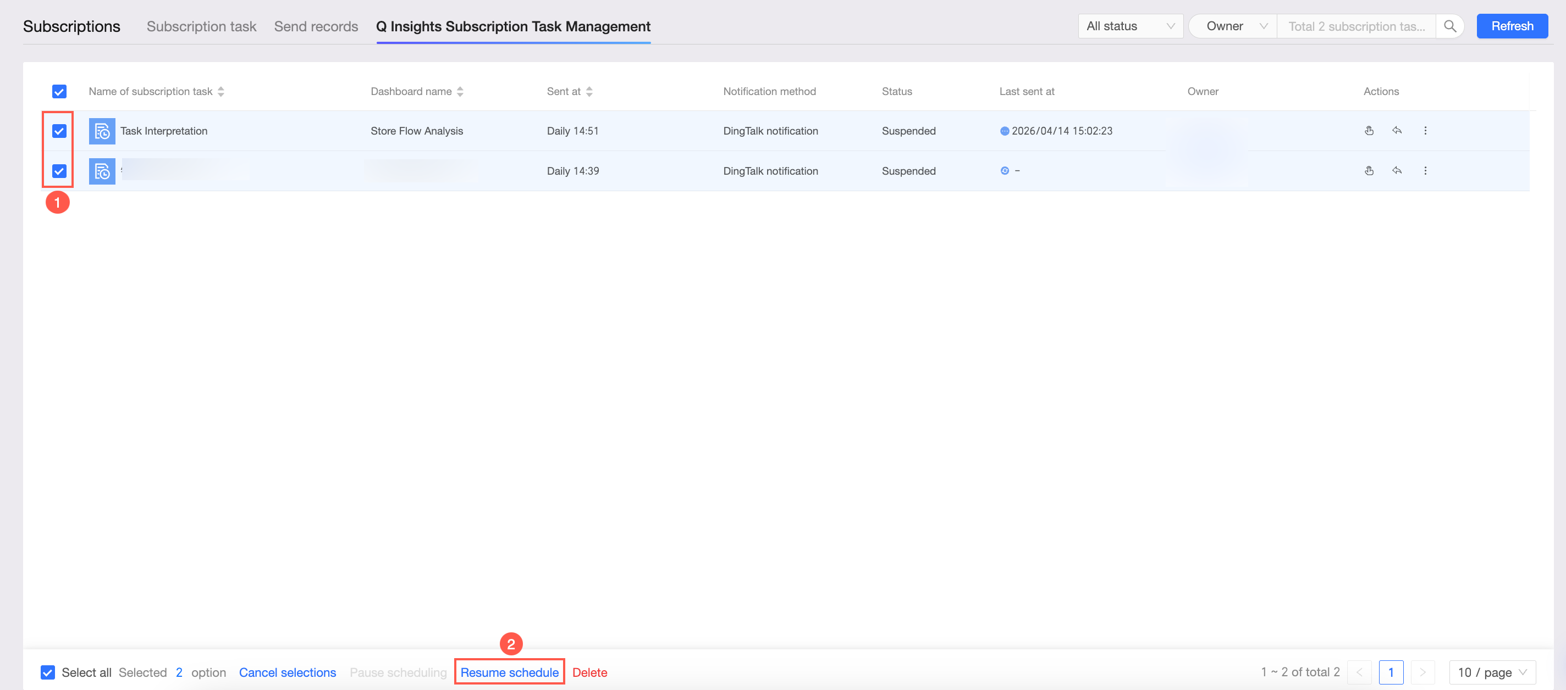Open the more options menu for Task Interpretation
The image size is (1566, 690).
point(1425,131)
